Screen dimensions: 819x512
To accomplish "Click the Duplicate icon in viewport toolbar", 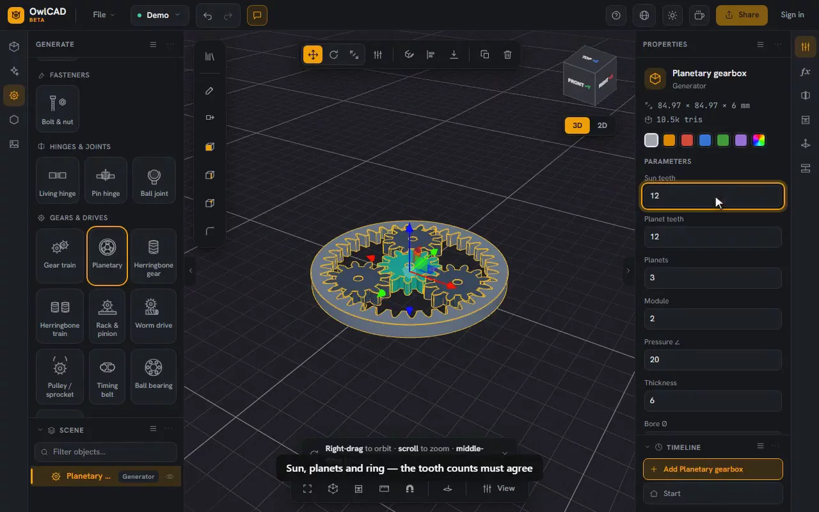I will coord(484,54).
